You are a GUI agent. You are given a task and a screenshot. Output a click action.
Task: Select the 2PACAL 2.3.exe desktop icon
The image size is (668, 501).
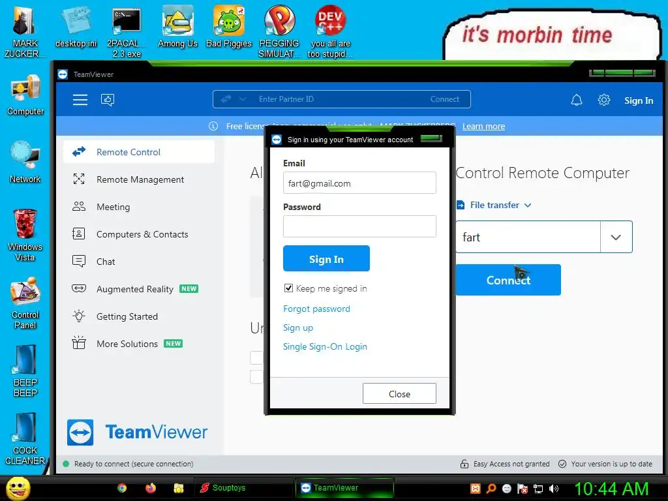(127, 33)
